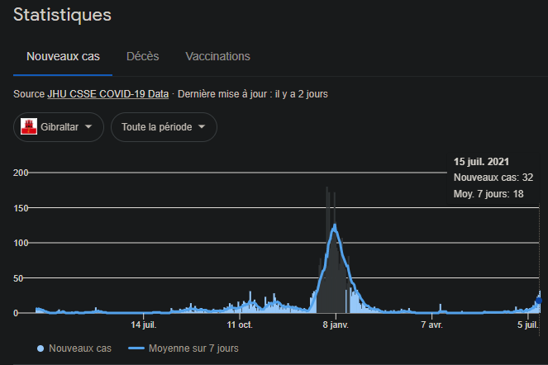Screen dimensions: 548x365
Task: Click the Nouveaux cas legend dot
Action: (41, 348)
